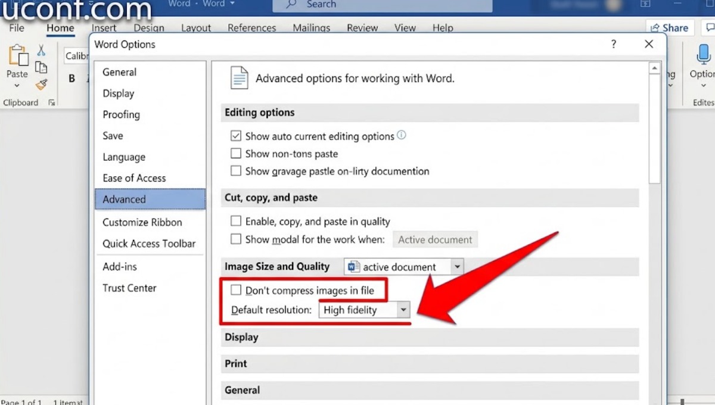Open the Review tab
Viewport: 715px width, 405px height.
click(362, 28)
